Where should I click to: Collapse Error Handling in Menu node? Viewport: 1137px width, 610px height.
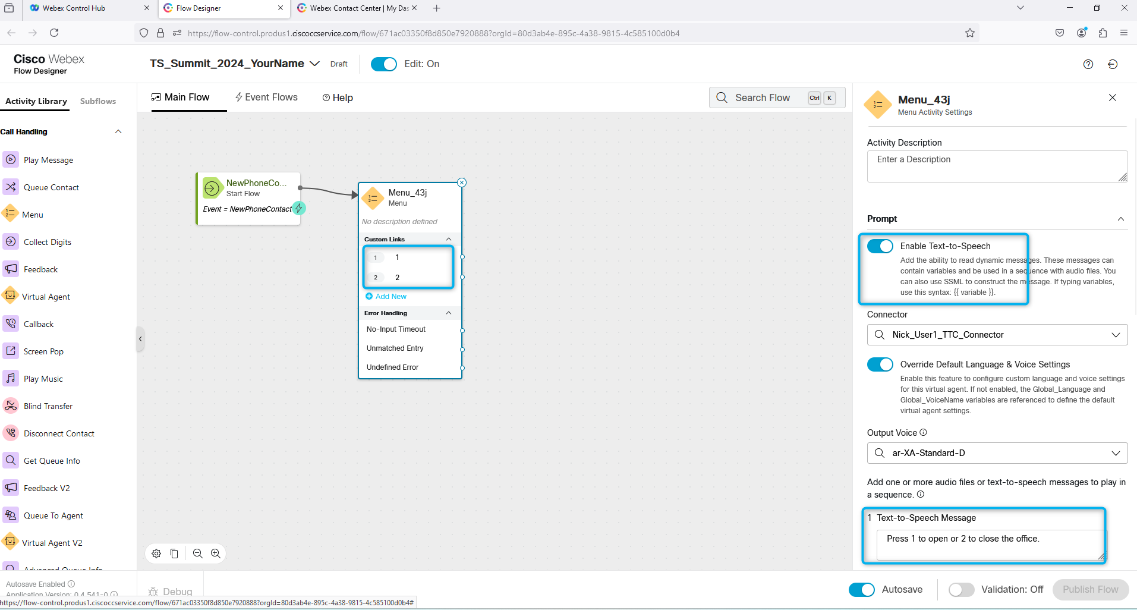[x=449, y=313]
